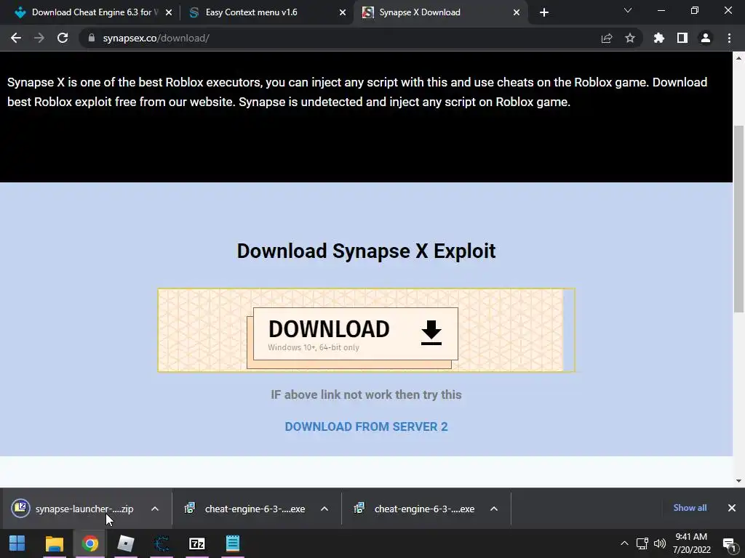The width and height of the screenshot is (745, 558).
Task: Reload the Synapse X page
Action: (x=63, y=38)
